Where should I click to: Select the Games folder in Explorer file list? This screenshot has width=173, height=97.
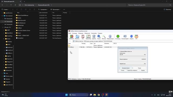[x=19, y=18]
